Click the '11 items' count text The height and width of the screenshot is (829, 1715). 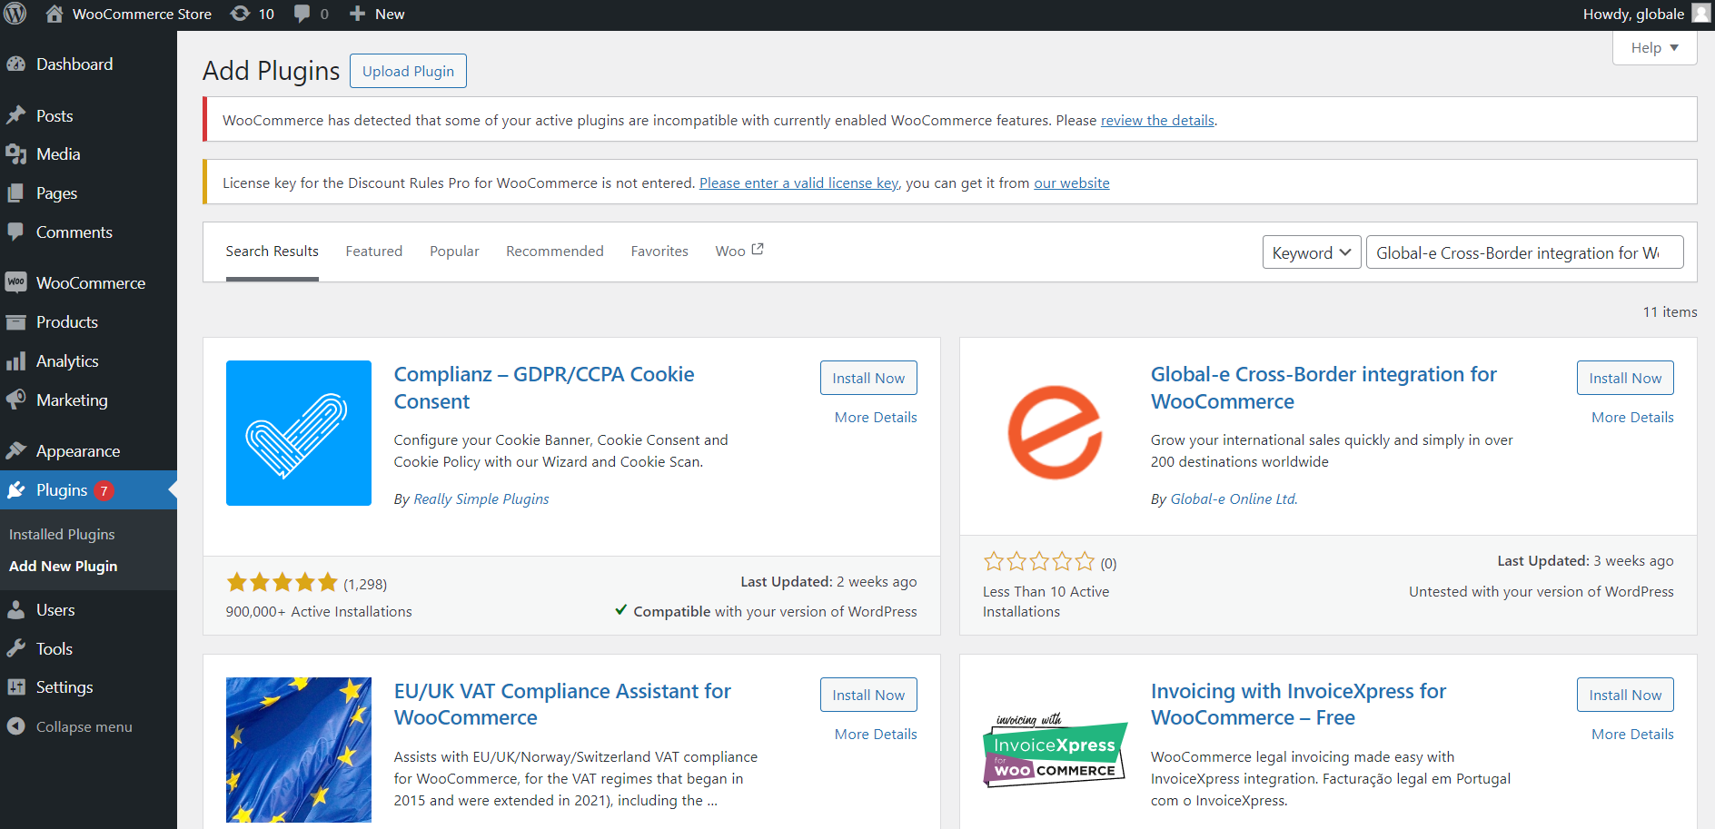pyautogui.click(x=1670, y=312)
